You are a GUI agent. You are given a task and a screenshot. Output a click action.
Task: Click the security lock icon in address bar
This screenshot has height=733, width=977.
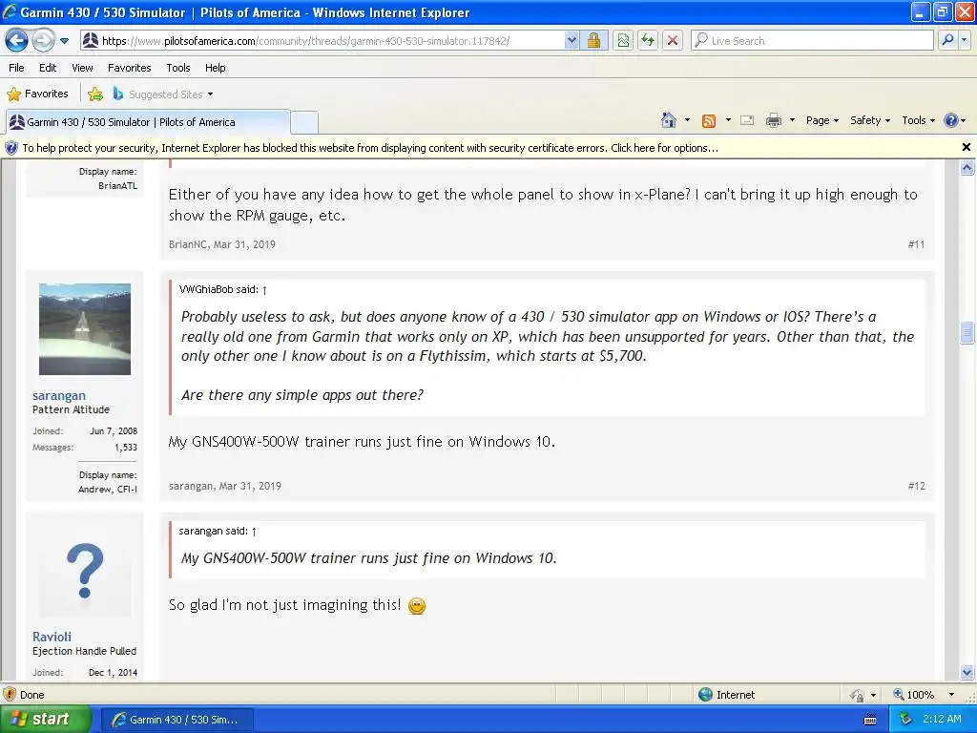pyautogui.click(x=593, y=41)
